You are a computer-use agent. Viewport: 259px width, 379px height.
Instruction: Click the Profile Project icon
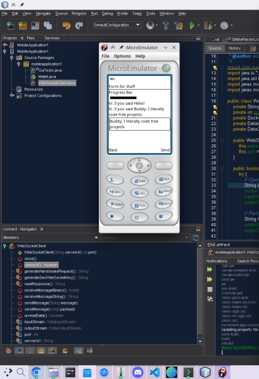pos(225,25)
